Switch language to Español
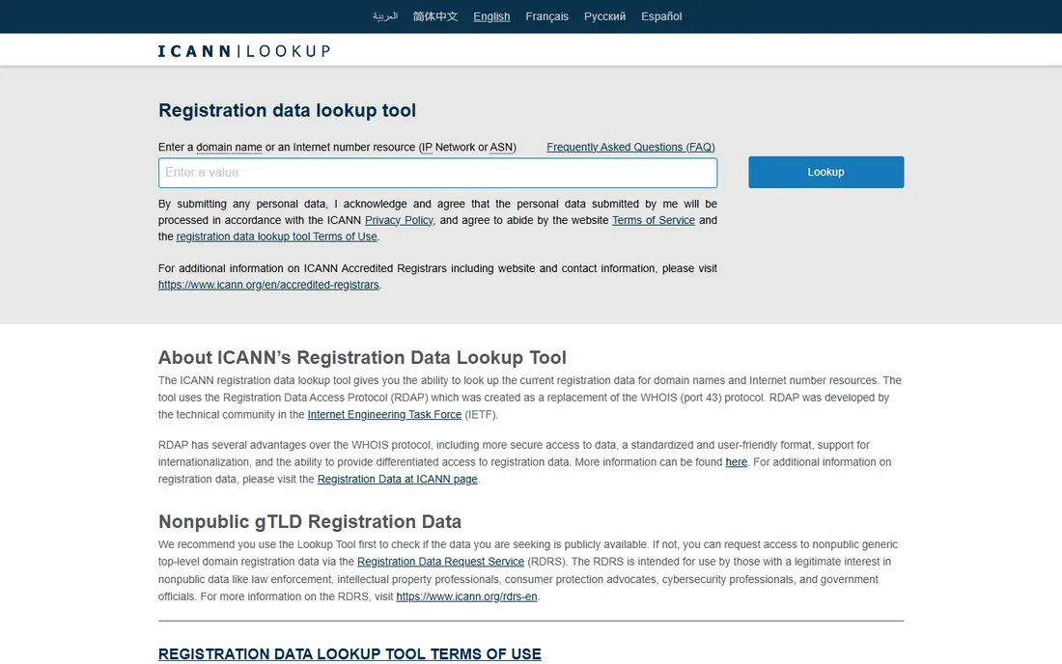The width and height of the screenshot is (1062, 664). point(661,16)
